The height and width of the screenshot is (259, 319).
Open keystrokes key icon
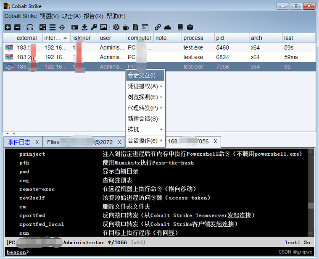click(x=94, y=27)
